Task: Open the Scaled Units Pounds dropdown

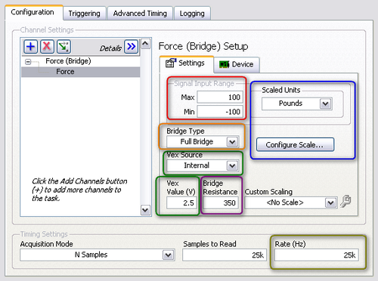Action: pos(297,103)
